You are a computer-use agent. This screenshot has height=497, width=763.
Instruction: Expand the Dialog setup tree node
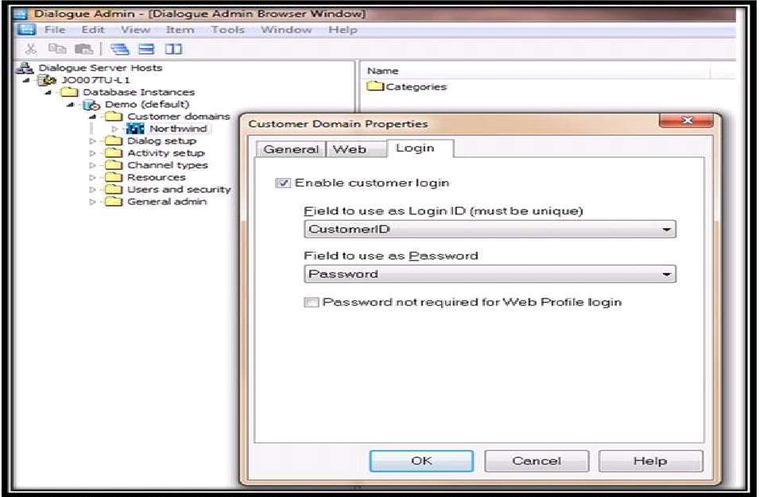(93, 141)
